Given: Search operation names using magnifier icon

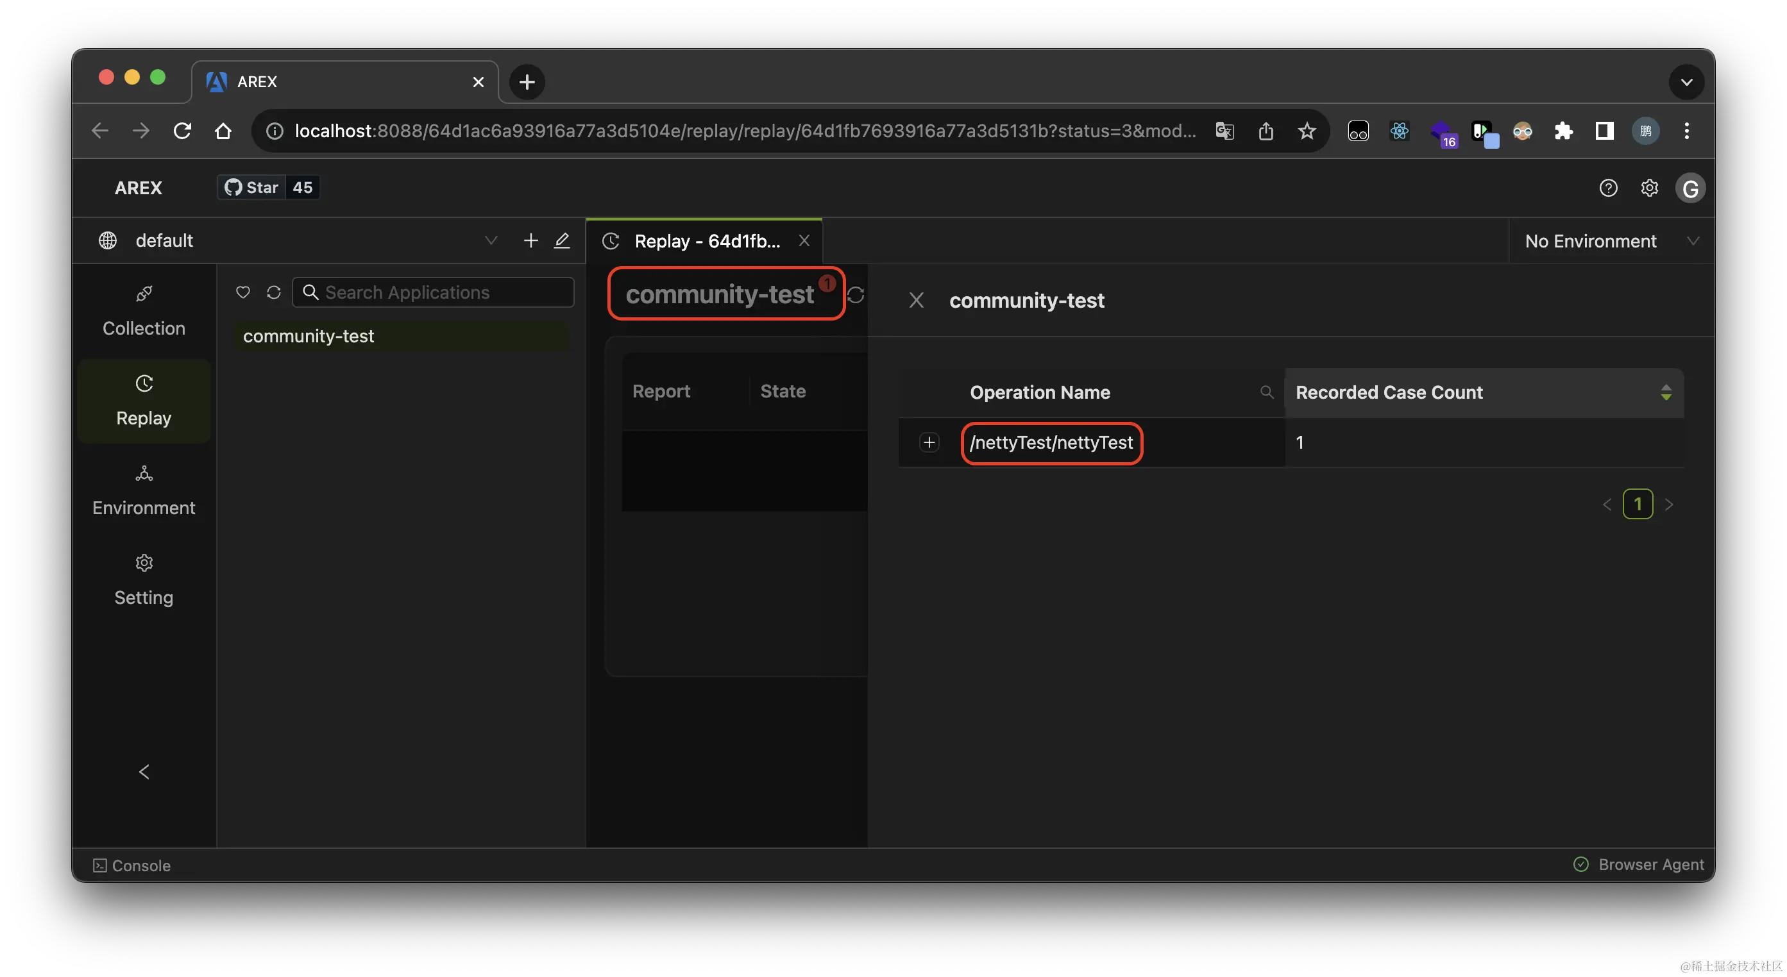Looking at the screenshot, I should click(1266, 392).
